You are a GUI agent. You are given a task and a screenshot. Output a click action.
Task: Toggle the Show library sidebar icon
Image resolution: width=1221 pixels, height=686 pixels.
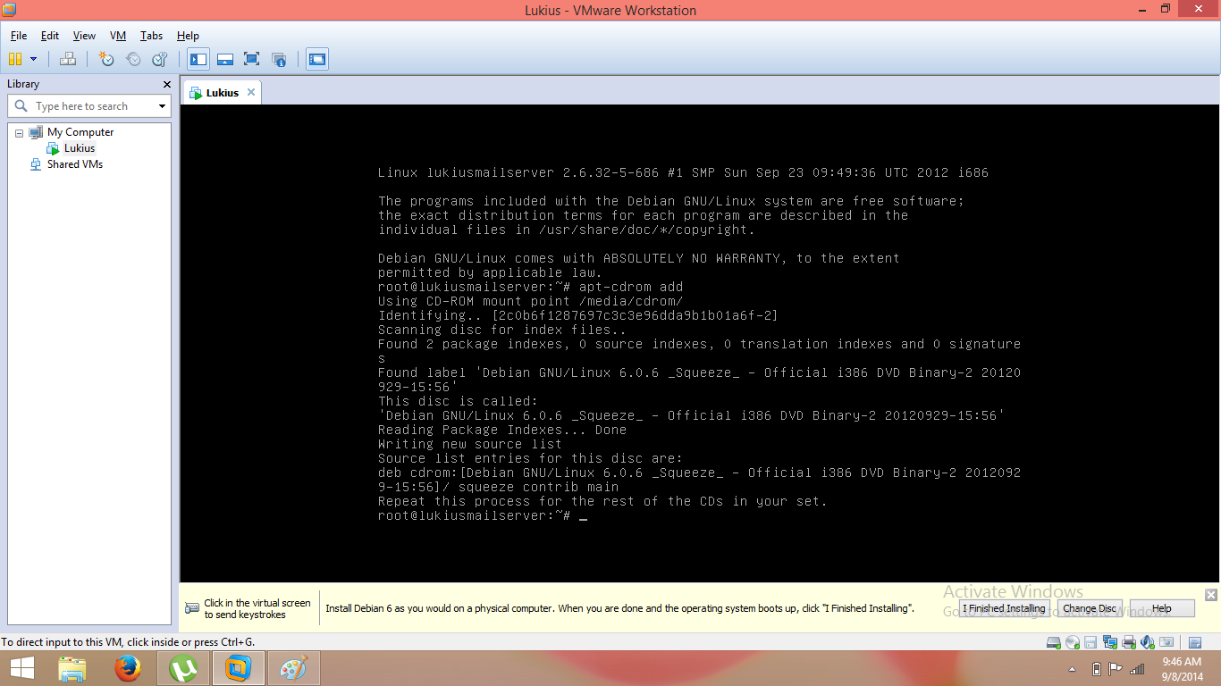(x=198, y=59)
